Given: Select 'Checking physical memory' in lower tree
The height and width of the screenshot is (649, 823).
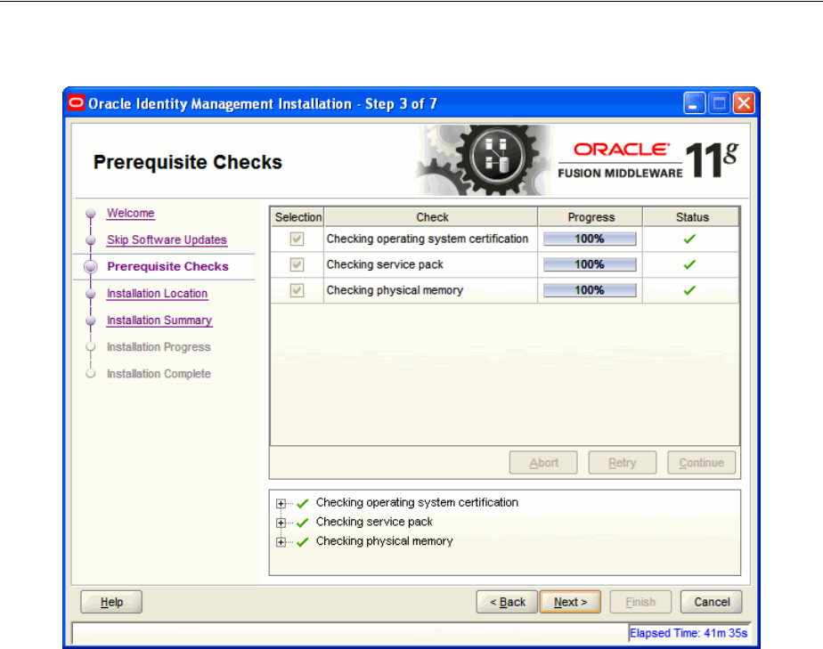Looking at the screenshot, I should (x=384, y=541).
